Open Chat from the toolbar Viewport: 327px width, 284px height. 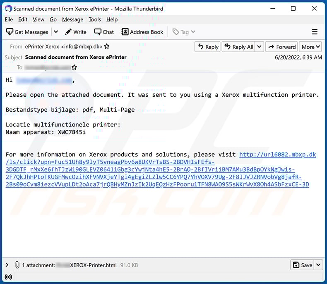104,32
